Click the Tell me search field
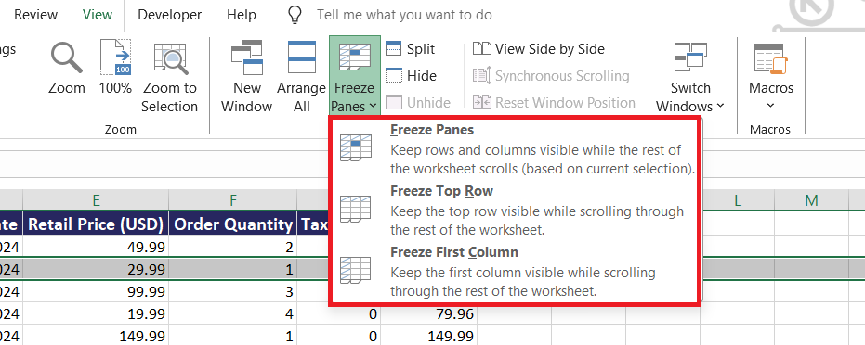Viewport: 865px width, 345px height. 404,15
